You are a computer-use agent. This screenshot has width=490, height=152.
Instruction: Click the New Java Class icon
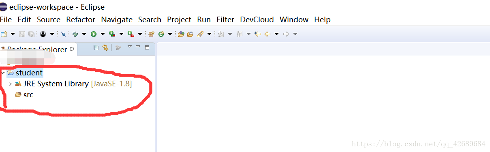click(x=161, y=34)
